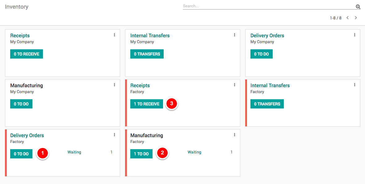Go to the next page arrow
Image resolution: width=365 pixels, height=184 pixels.
(x=356, y=18)
